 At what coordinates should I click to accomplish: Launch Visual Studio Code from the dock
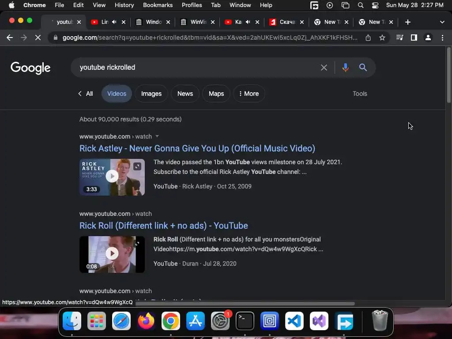(x=294, y=320)
